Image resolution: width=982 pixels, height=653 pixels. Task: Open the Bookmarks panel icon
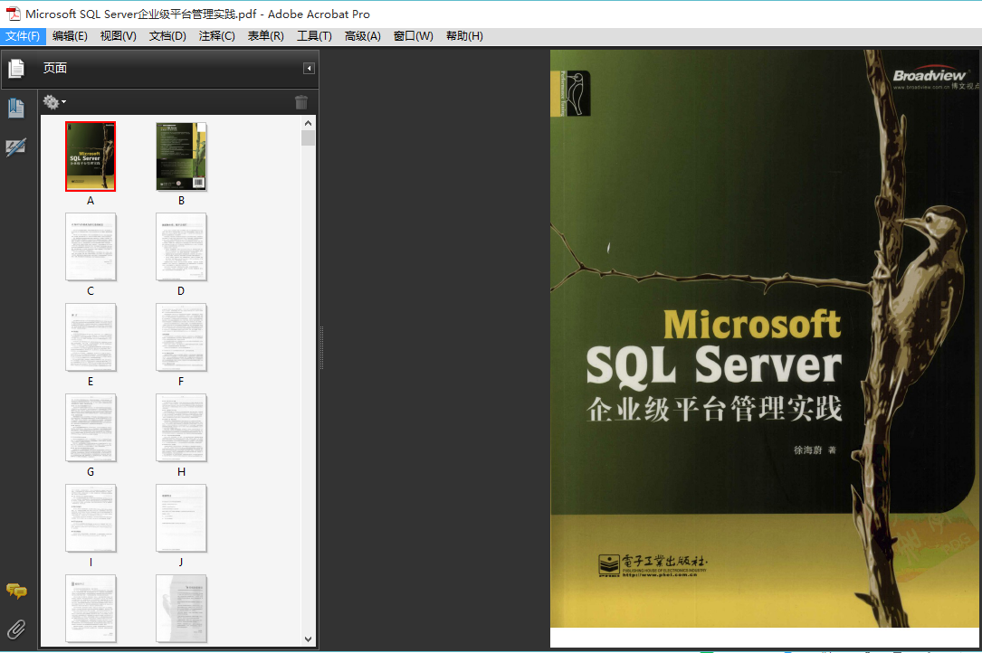pos(16,108)
